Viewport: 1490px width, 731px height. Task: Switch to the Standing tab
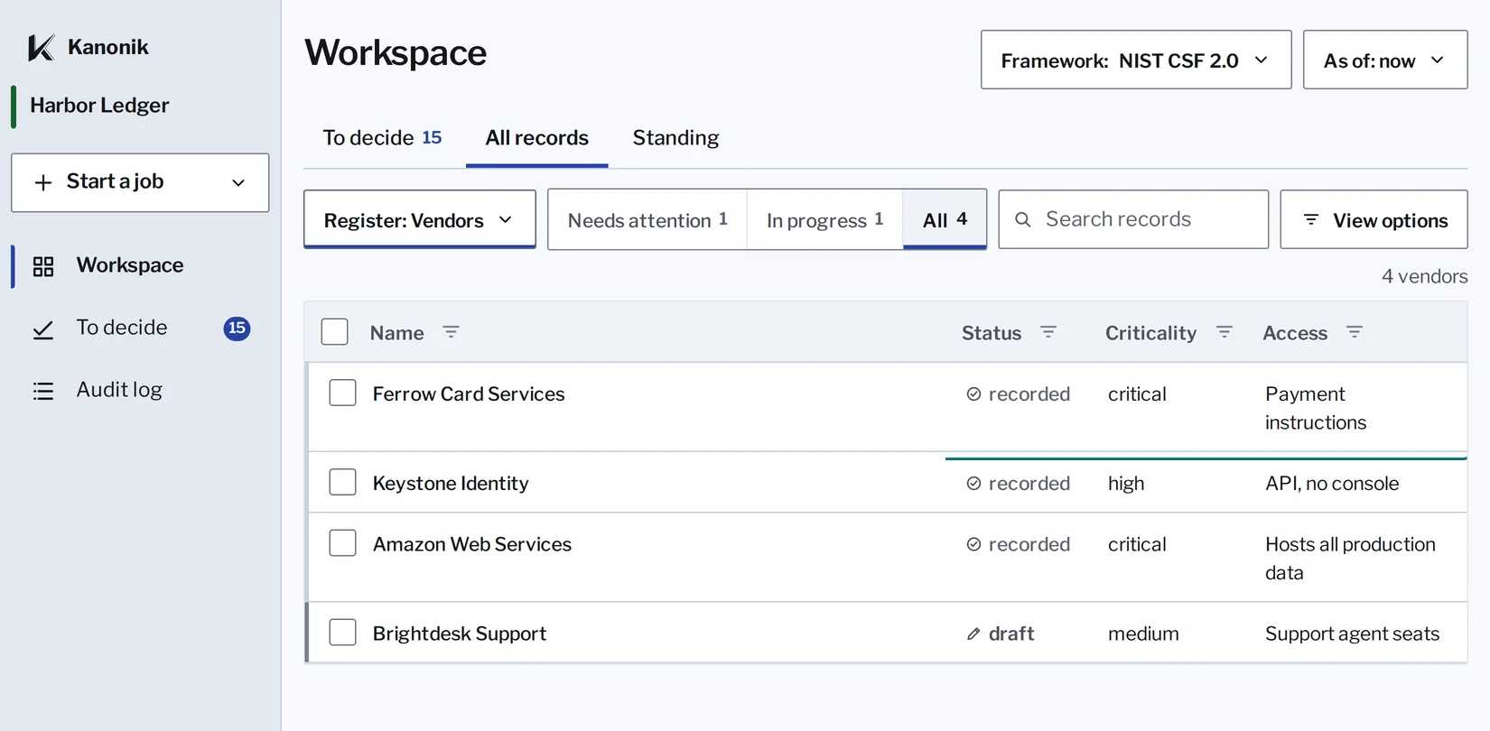click(x=675, y=138)
